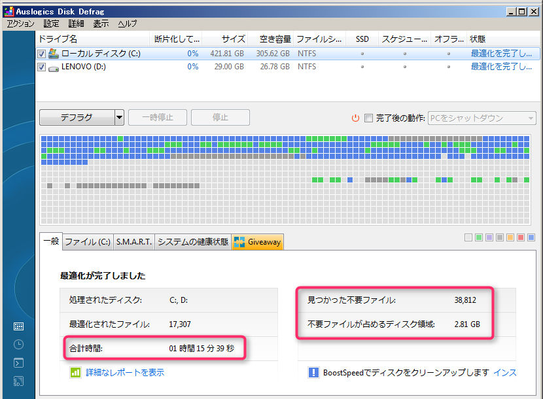Open the SSD optimizer sidebar icon
The image size is (543, 399).
coord(18,381)
